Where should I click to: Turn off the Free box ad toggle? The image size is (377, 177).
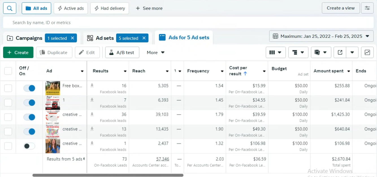[x=29, y=88]
